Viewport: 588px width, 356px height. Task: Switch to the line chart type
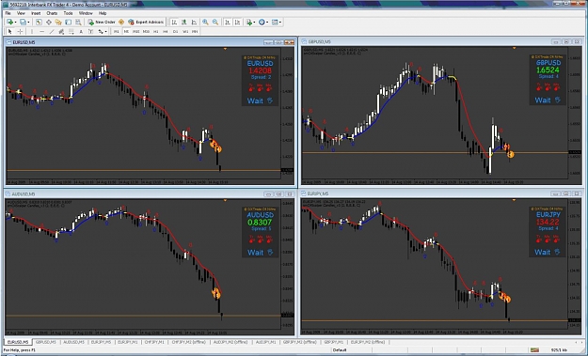(x=194, y=23)
